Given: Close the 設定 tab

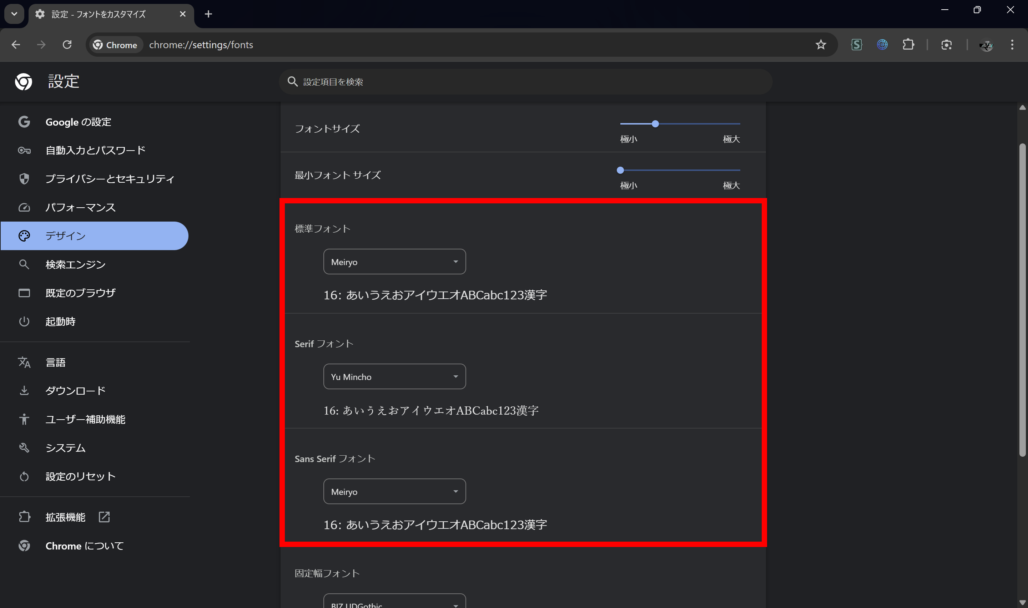Looking at the screenshot, I should [183, 14].
